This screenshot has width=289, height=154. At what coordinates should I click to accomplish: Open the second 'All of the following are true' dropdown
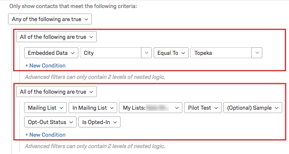(56, 92)
